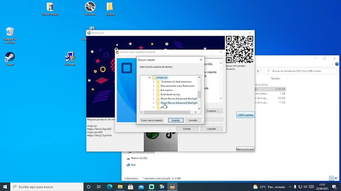Launch setup.exe from the desktop

[90, 9]
